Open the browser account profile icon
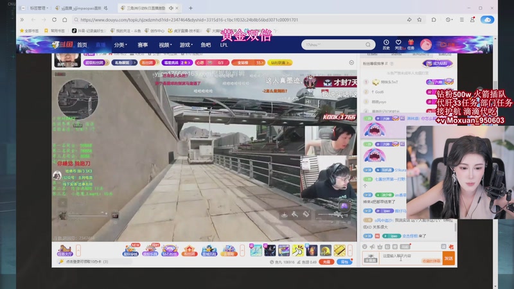The height and width of the screenshot is (289, 514). coord(472,20)
